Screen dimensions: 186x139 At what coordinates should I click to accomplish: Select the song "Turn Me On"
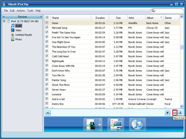[x=58, y=75]
